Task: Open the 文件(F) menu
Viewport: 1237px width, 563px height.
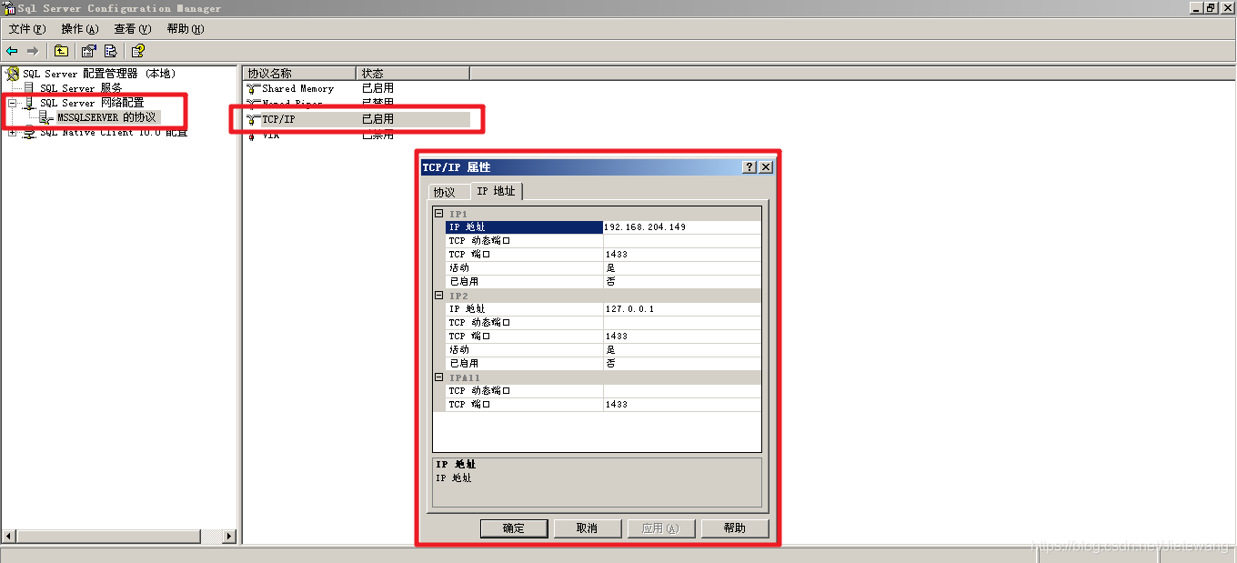Action: point(27,29)
